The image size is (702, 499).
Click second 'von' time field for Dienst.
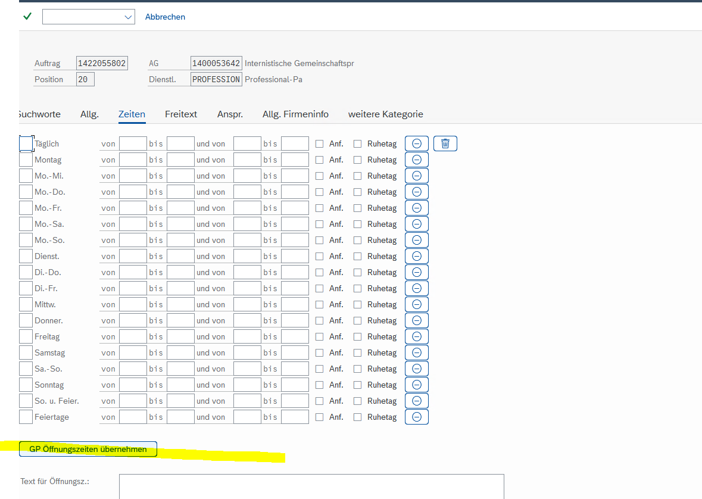(x=247, y=256)
